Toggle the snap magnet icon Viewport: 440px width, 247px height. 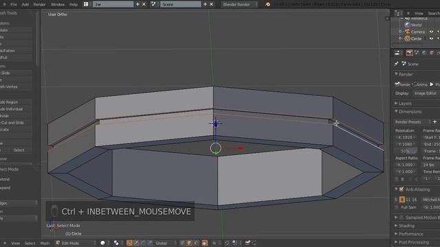coord(228,243)
